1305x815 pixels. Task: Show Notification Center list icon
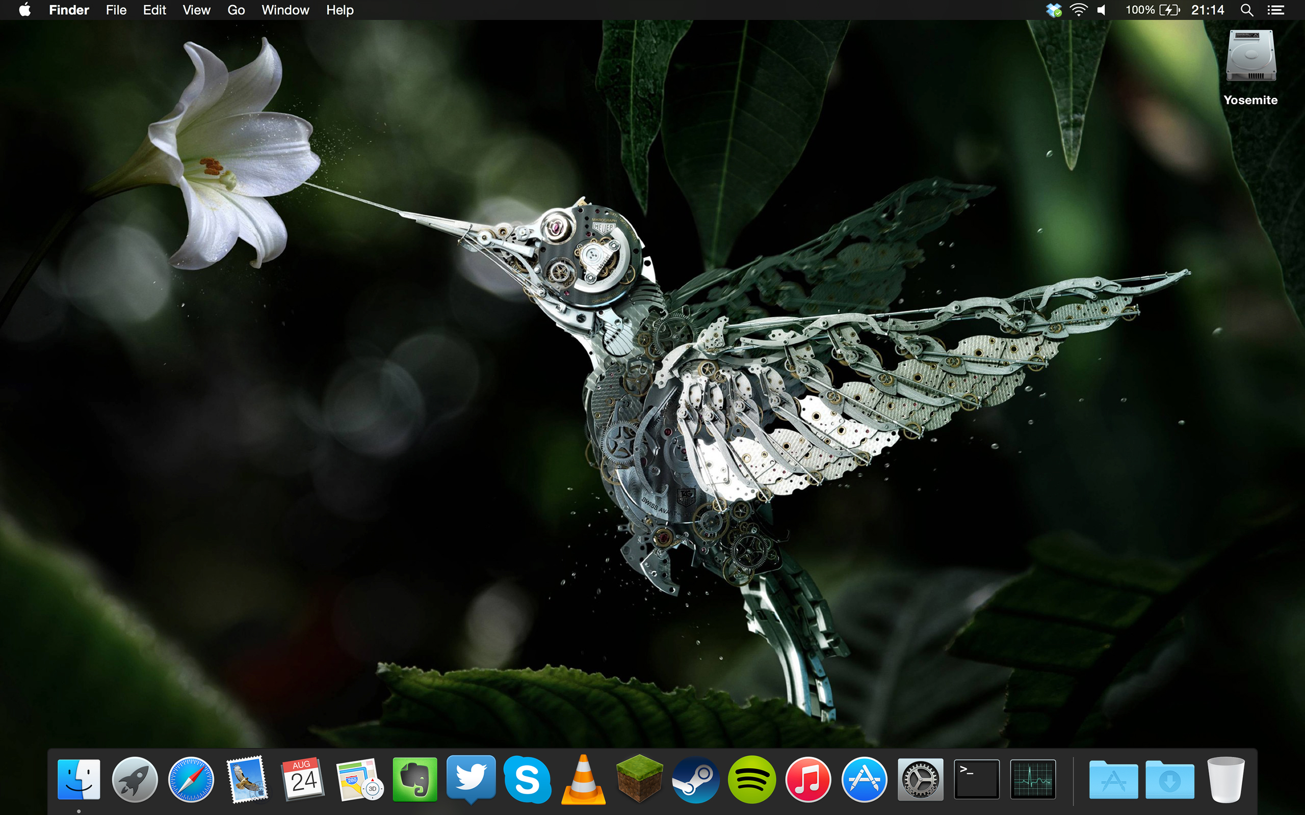point(1275,10)
